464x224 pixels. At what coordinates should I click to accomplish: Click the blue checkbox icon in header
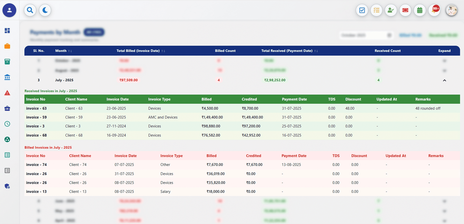point(362,10)
